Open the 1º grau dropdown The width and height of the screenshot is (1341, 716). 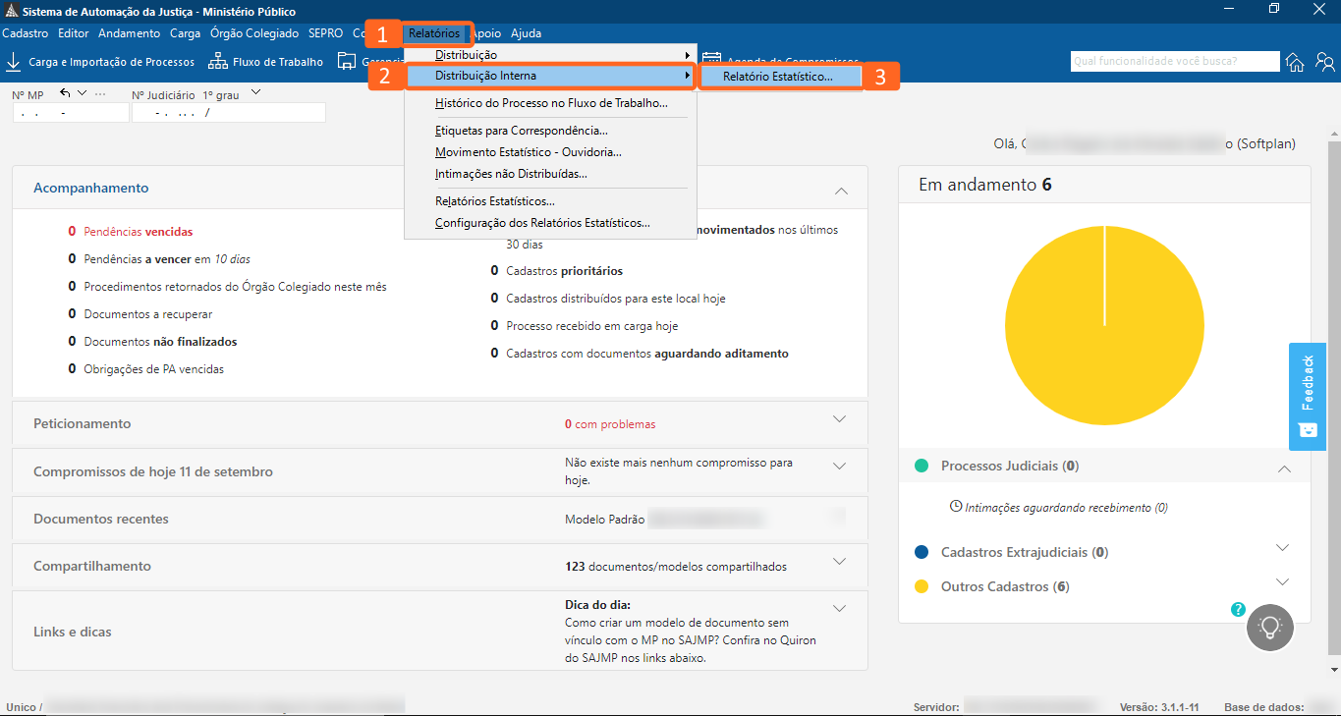[x=254, y=92]
